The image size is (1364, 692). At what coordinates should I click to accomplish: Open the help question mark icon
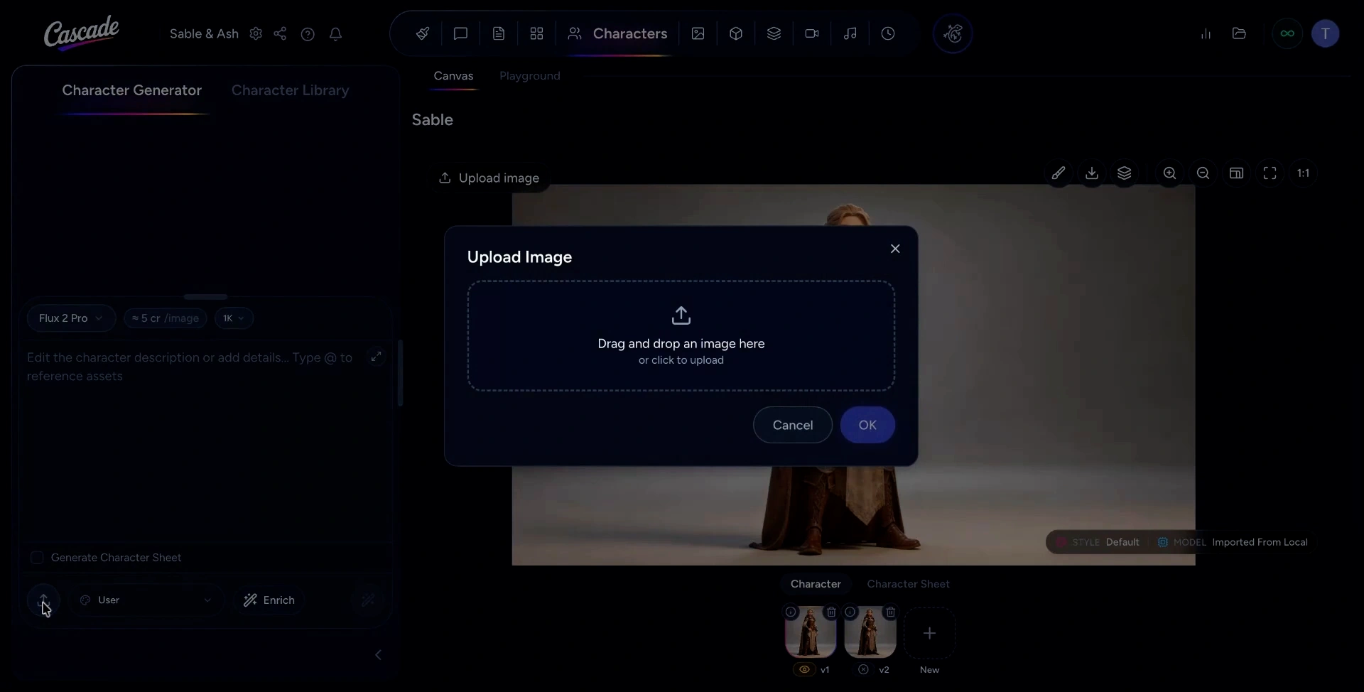click(308, 33)
